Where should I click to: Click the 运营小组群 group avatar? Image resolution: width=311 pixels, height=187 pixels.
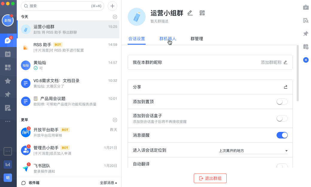coord(137,17)
